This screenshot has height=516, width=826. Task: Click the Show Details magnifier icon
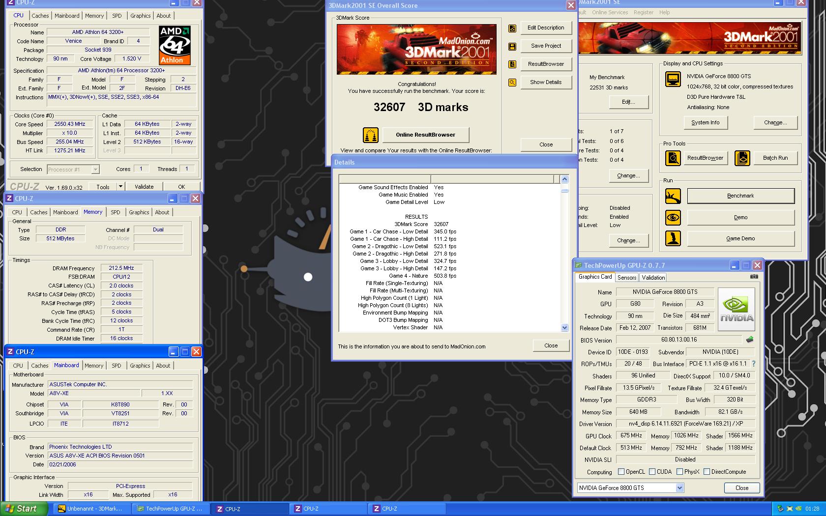pyautogui.click(x=512, y=83)
